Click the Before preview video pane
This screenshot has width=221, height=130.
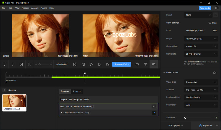[41, 36]
